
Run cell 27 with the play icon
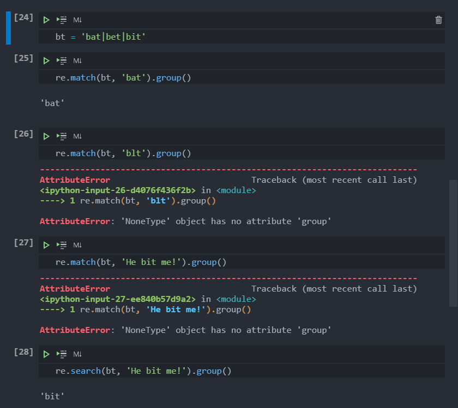pos(46,245)
